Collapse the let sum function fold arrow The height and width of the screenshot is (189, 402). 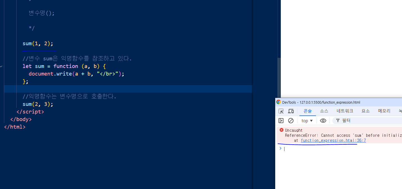point(1,66)
